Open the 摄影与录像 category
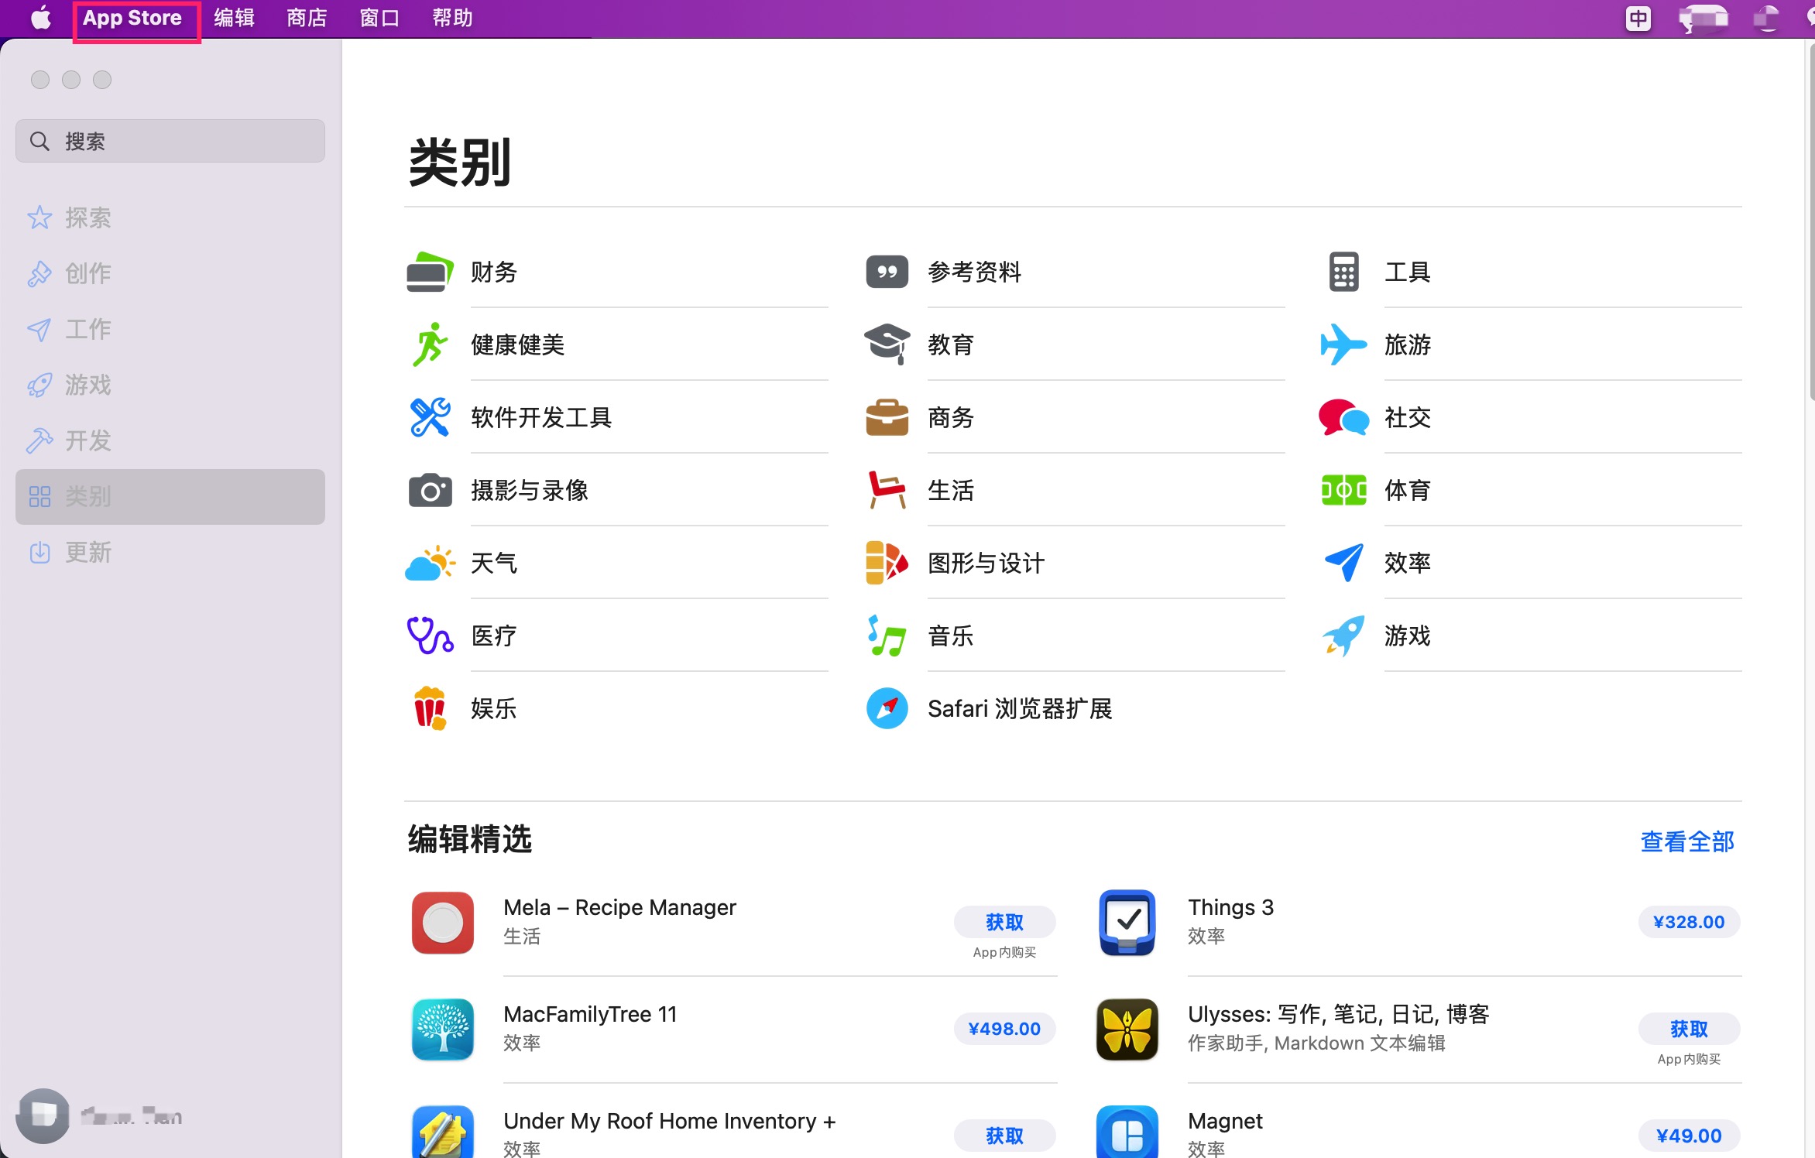 tap(530, 490)
